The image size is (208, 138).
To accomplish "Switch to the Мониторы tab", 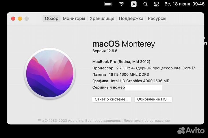I will [x=74, y=19].
